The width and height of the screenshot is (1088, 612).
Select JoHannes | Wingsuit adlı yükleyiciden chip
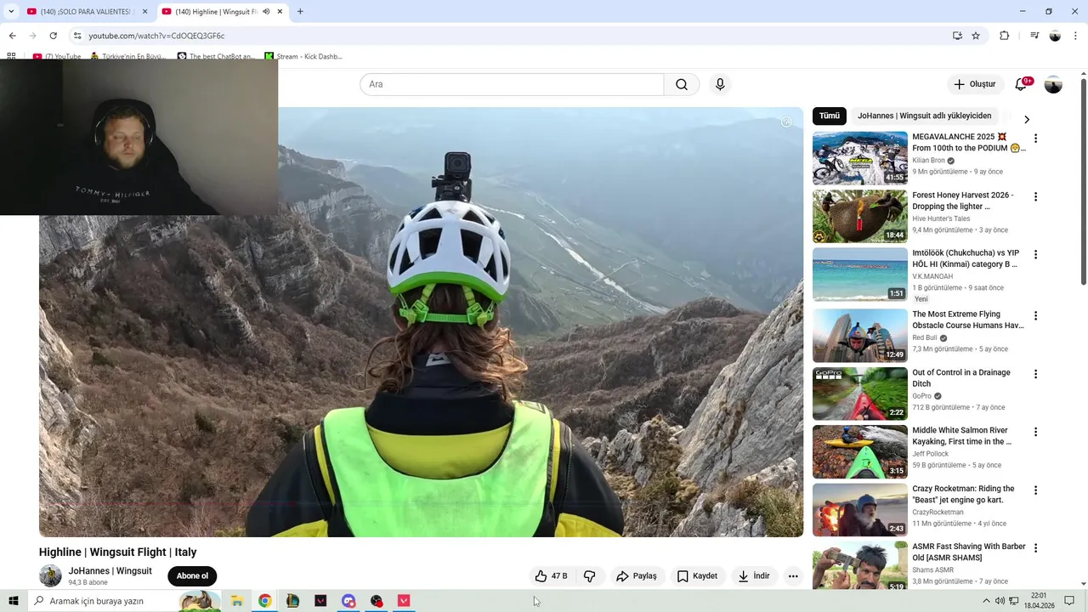tap(924, 116)
